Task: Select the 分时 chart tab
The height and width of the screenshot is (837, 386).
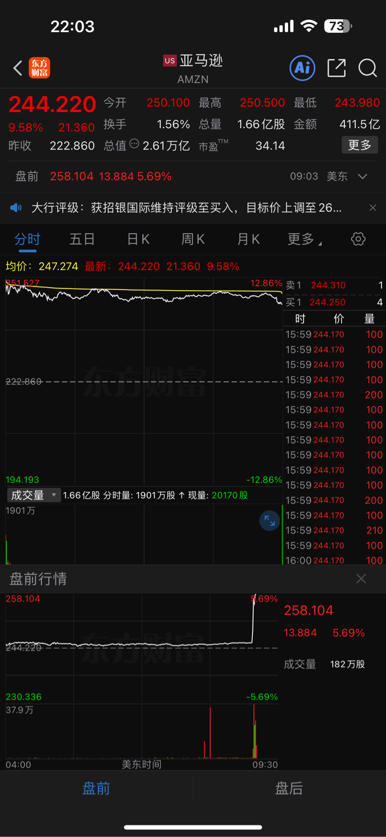Action: tap(27, 239)
